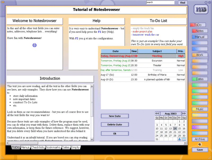Switch to the Bookmarks page tab
The height and width of the screenshot is (160, 212).
(x=53, y=148)
